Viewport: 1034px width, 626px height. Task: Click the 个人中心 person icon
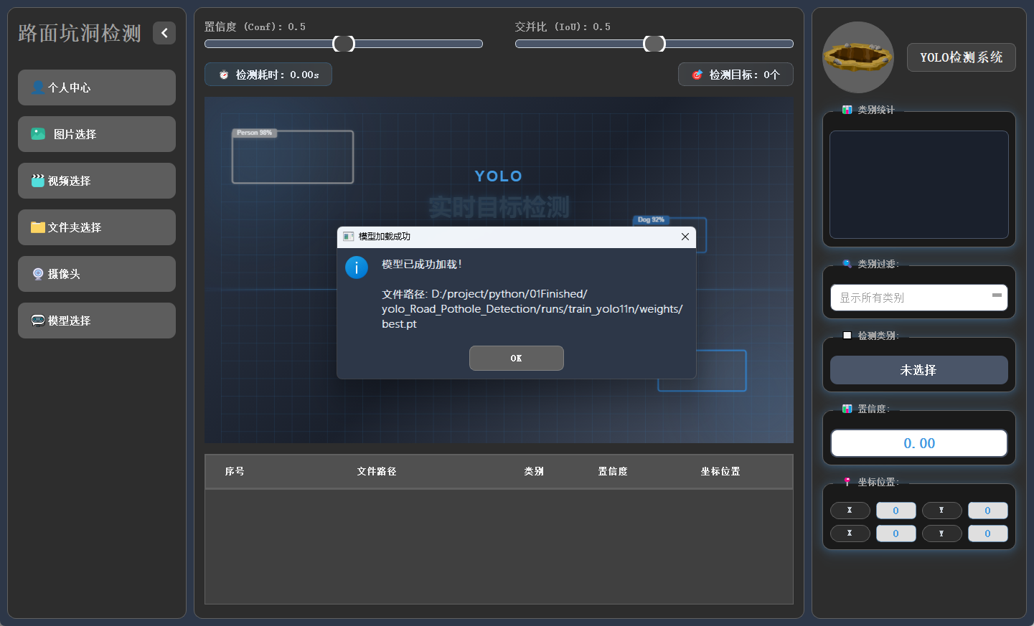pos(37,87)
